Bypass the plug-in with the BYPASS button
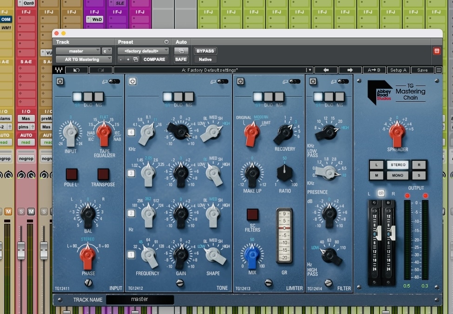This screenshot has height=314, width=453. (x=205, y=51)
